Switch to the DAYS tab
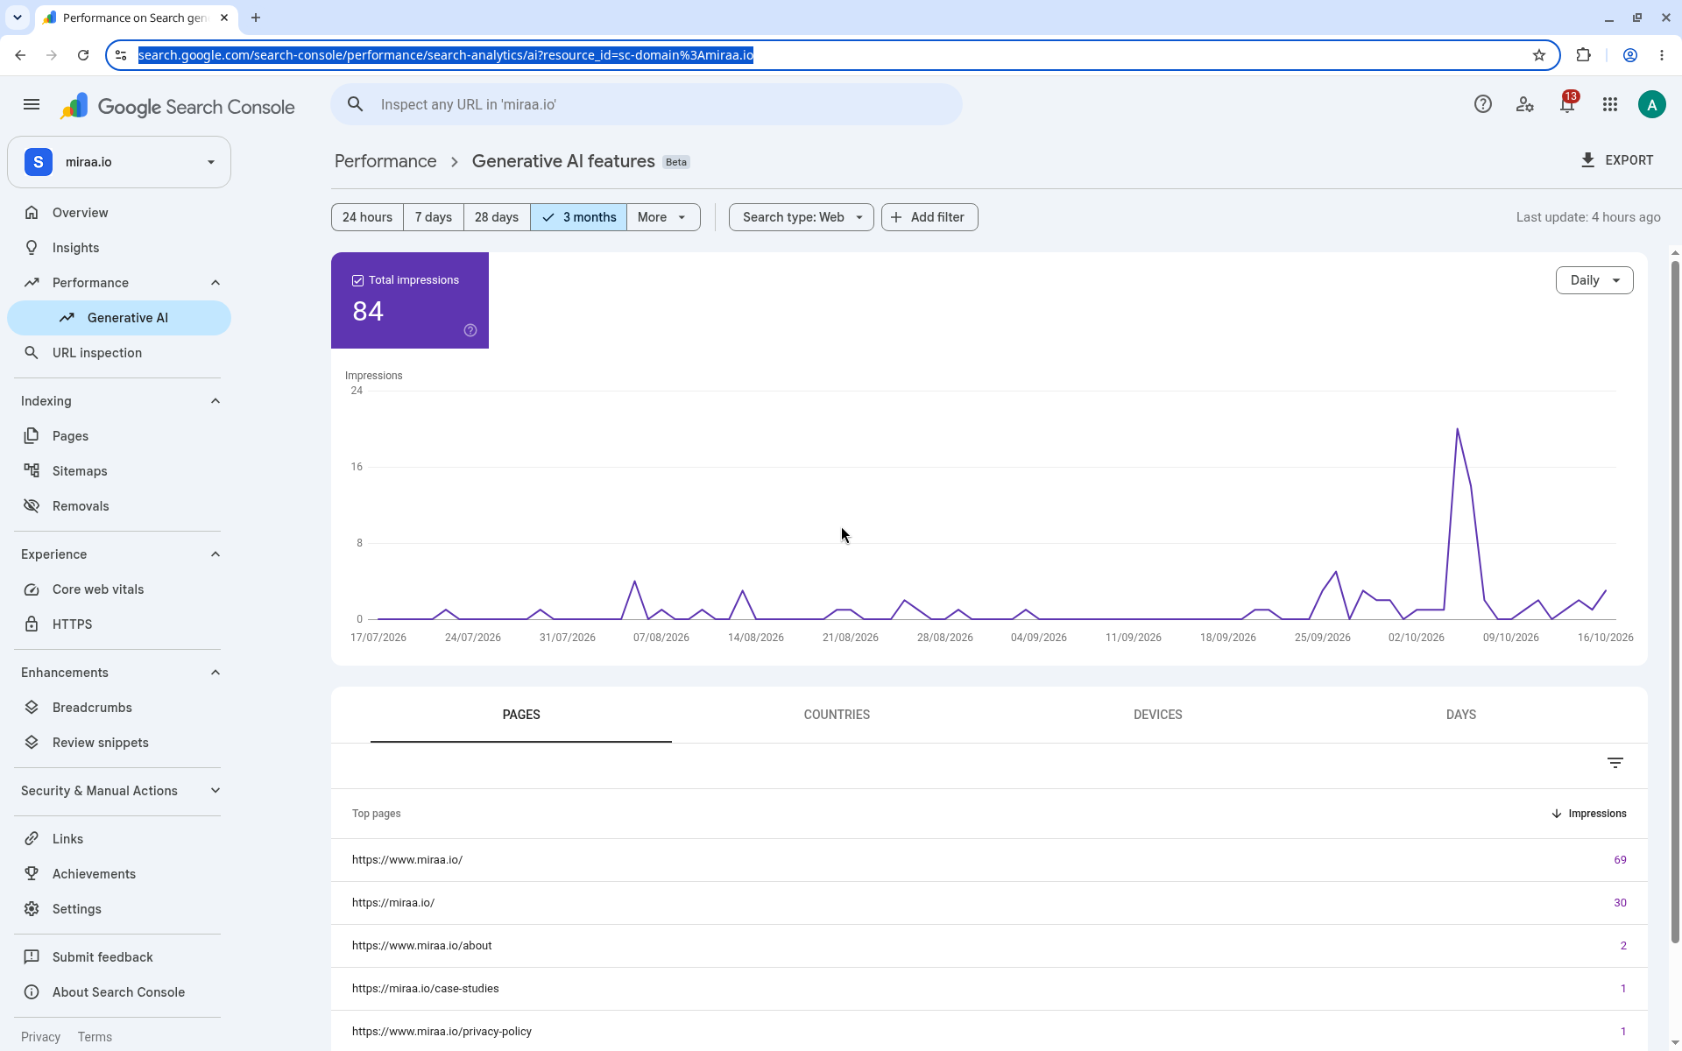Screen dimensions: 1682x1051 [x=1460, y=715]
